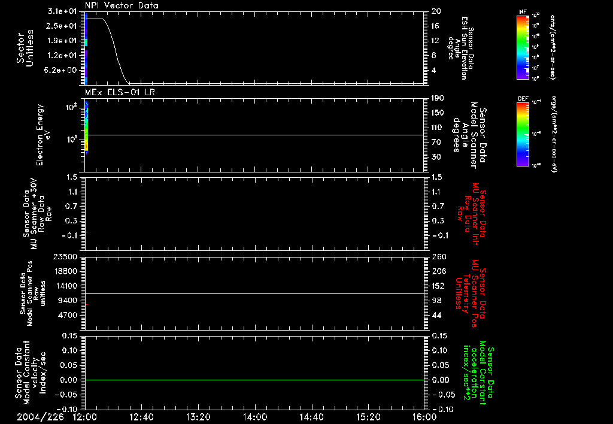Screen dimensions: 613x424
Task: Select the 'MU Scanner +30V Raw Data' axis title
Action: (x=37, y=213)
